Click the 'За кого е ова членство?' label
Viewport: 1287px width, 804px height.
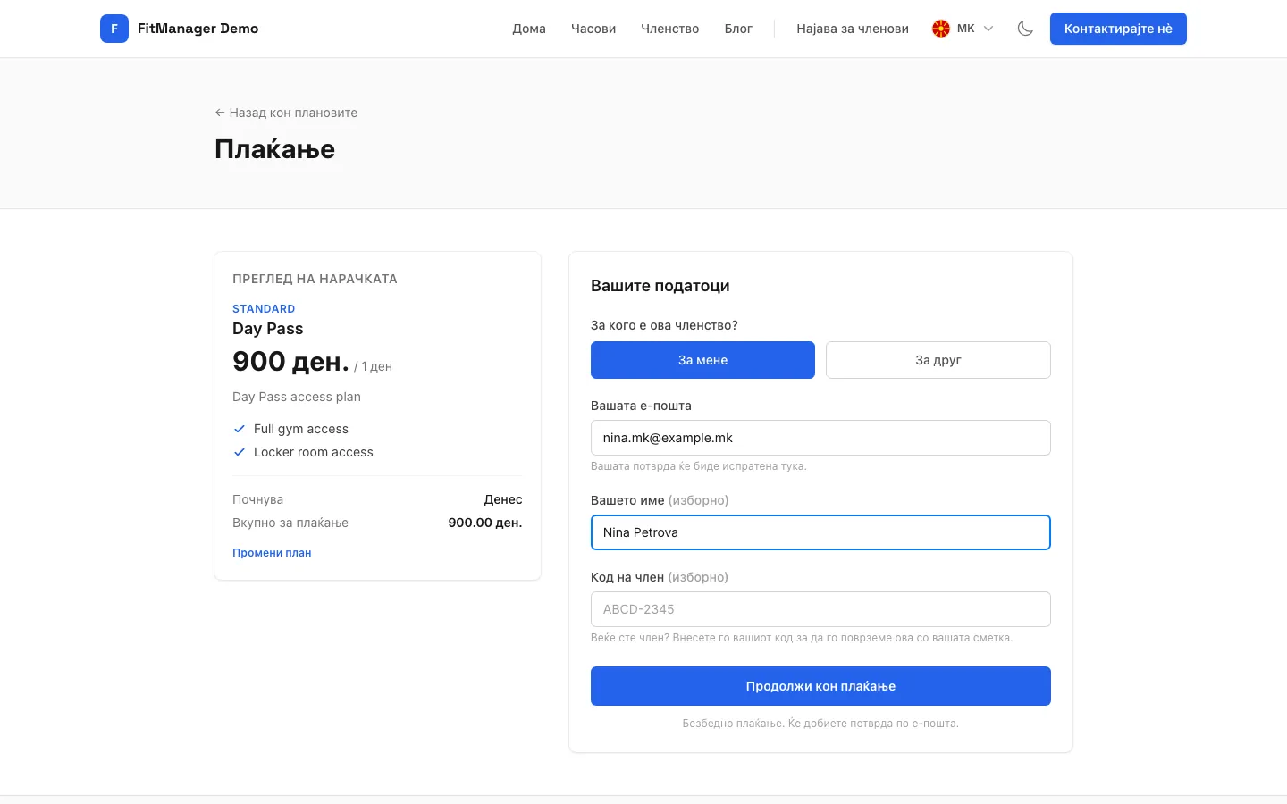(664, 325)
